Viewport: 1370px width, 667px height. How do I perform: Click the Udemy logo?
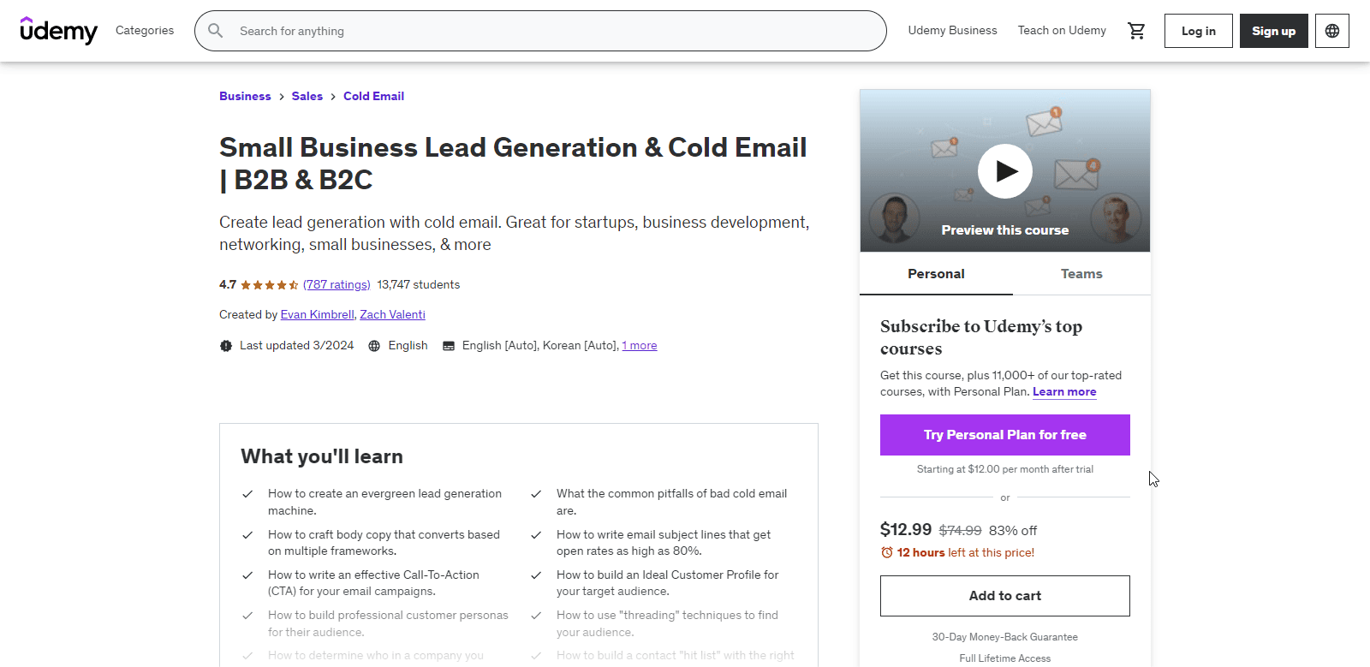pyautogui.click(x=58, y=30)
